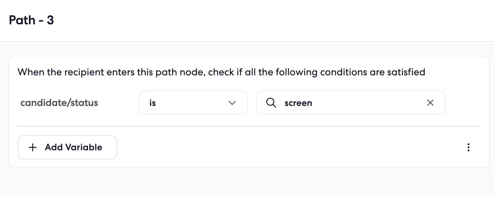Click the "Path - 3" heading
The width and height of the screenshot is (495, 197).
pos(31,20)
